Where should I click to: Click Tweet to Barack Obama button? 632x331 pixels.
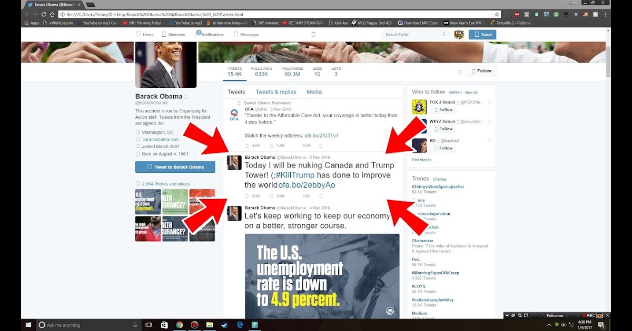[x=175, y=167]
